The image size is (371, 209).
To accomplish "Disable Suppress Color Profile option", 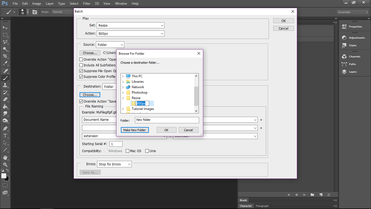I will pyautogui.click(x=81, y=76).
